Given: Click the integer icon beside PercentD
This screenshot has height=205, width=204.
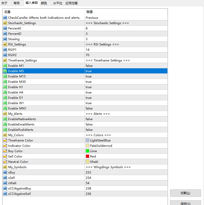Looking at the screenshot, I should point(5,34).
